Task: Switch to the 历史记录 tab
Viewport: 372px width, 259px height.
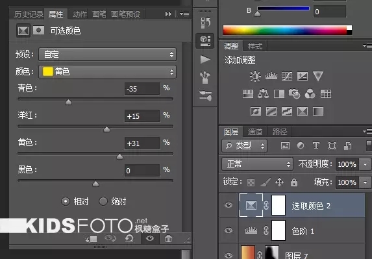Action: pyautogui.click(x=29, y=14)
